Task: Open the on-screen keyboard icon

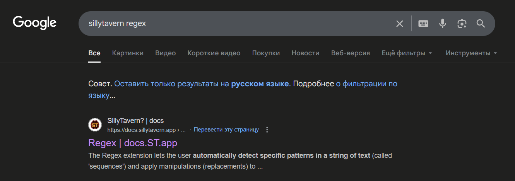Action: tap(423, 24)
